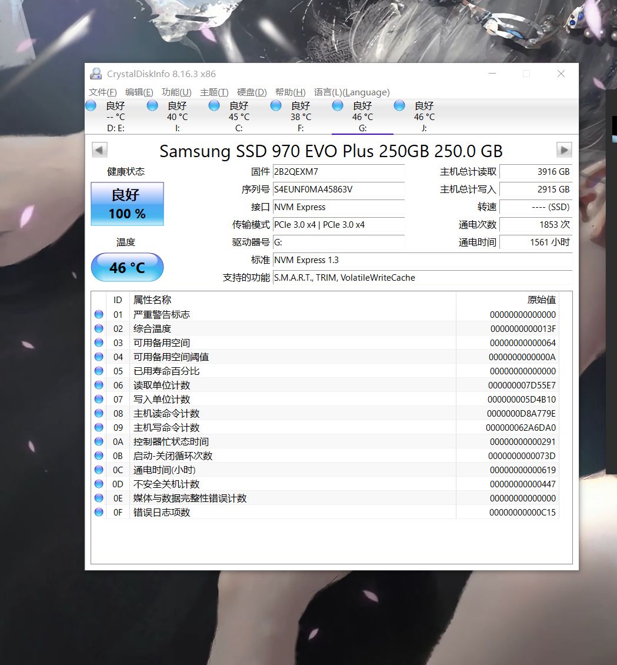Select the drive J: health indicator icon
Image resolution: width=617 pixels, height=665 pixels.
(x=399, y=105)
